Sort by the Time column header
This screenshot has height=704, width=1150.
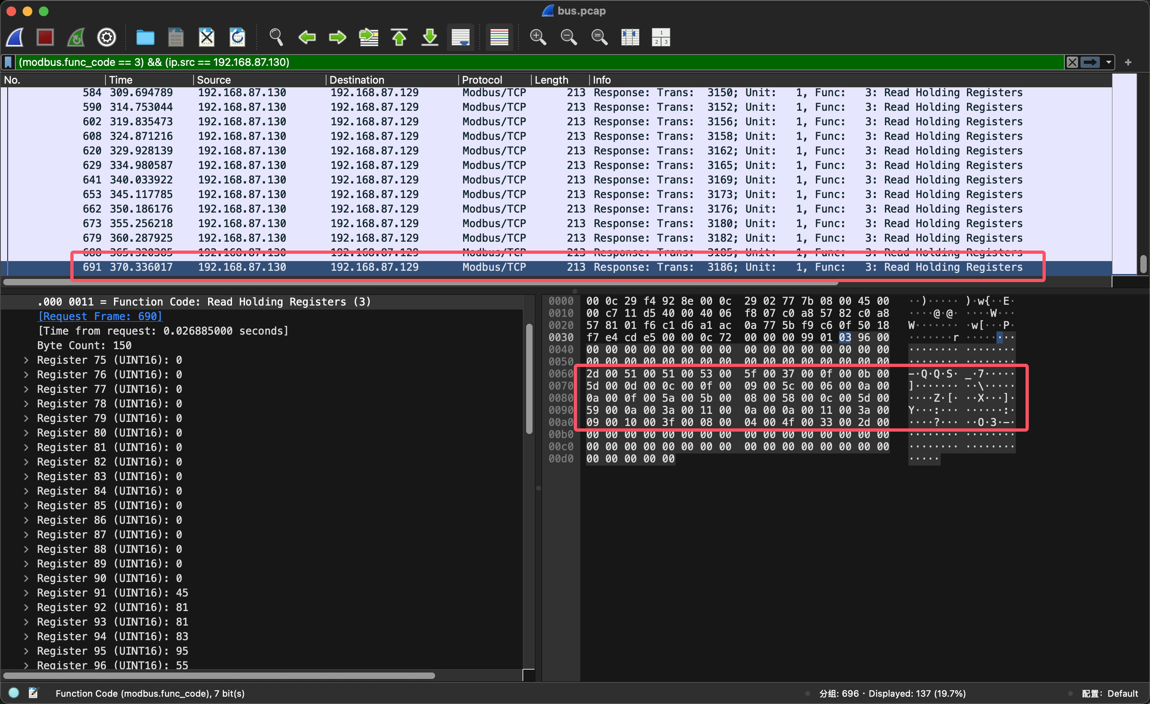pyautogui.click(x=149, y=80)
